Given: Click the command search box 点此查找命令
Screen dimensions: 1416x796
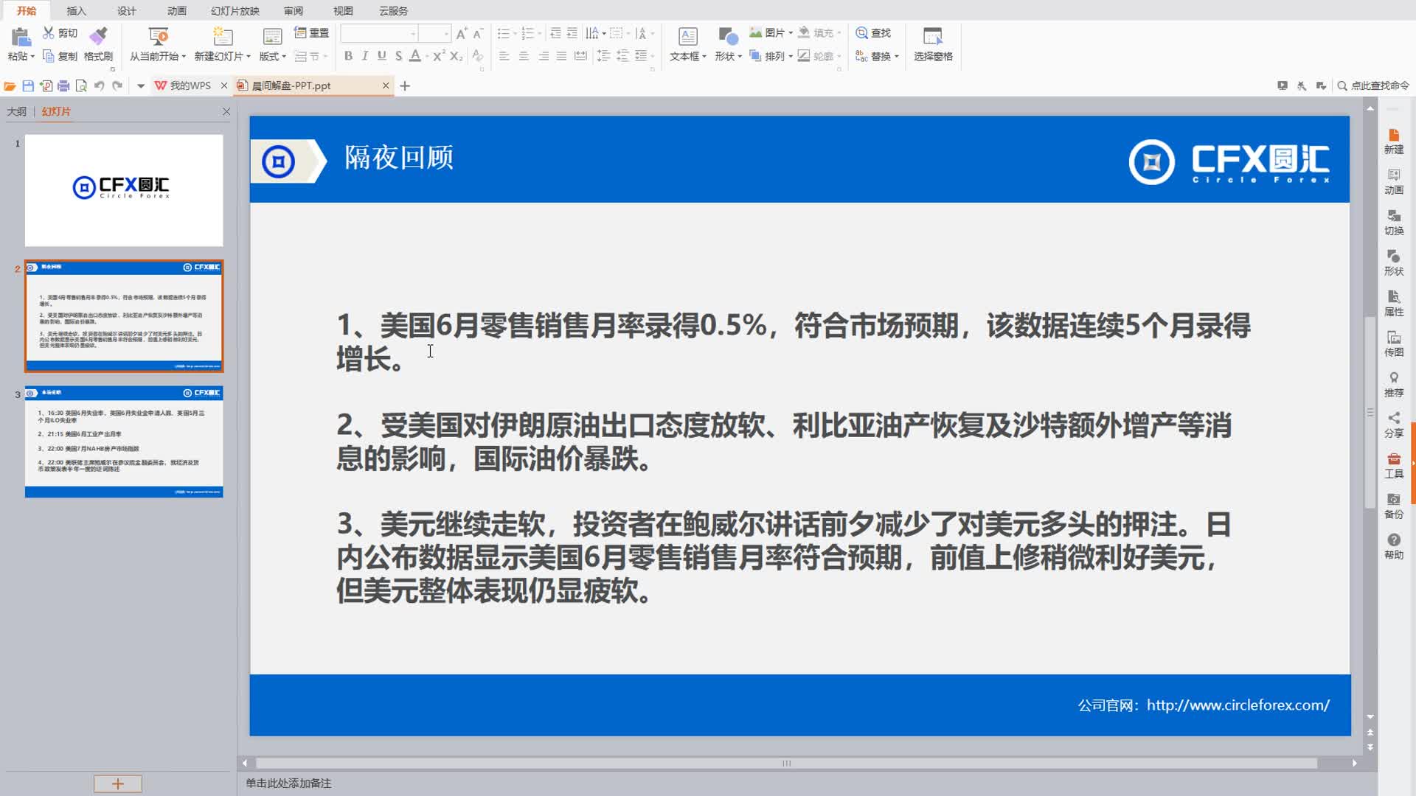Looking at the screenshot, I should pyautogui.click(x=1373, y=85).
